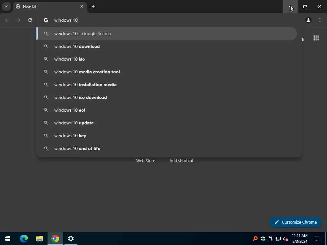Viewport: 327px width, 245px height.
Task: Open Settings gear in the taskbar
Action: pyautogui.click(x=71, y=239)
